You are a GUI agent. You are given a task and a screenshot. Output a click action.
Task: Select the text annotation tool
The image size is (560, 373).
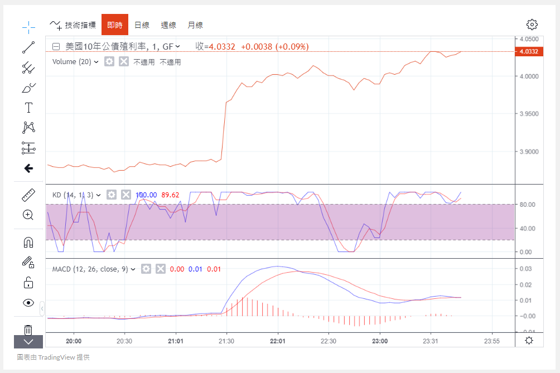28,107
